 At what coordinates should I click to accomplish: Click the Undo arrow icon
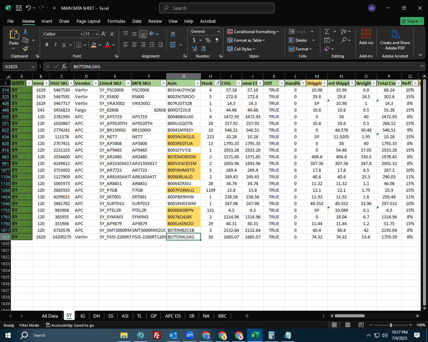pos(28,8)
